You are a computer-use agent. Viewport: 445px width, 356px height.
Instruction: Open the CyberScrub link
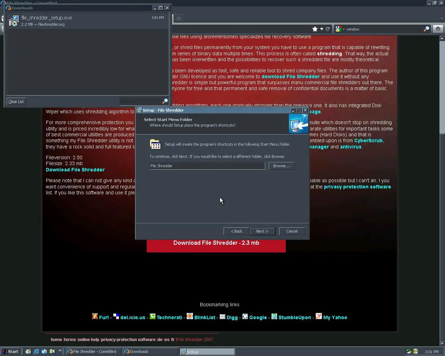tap(369, 140)
